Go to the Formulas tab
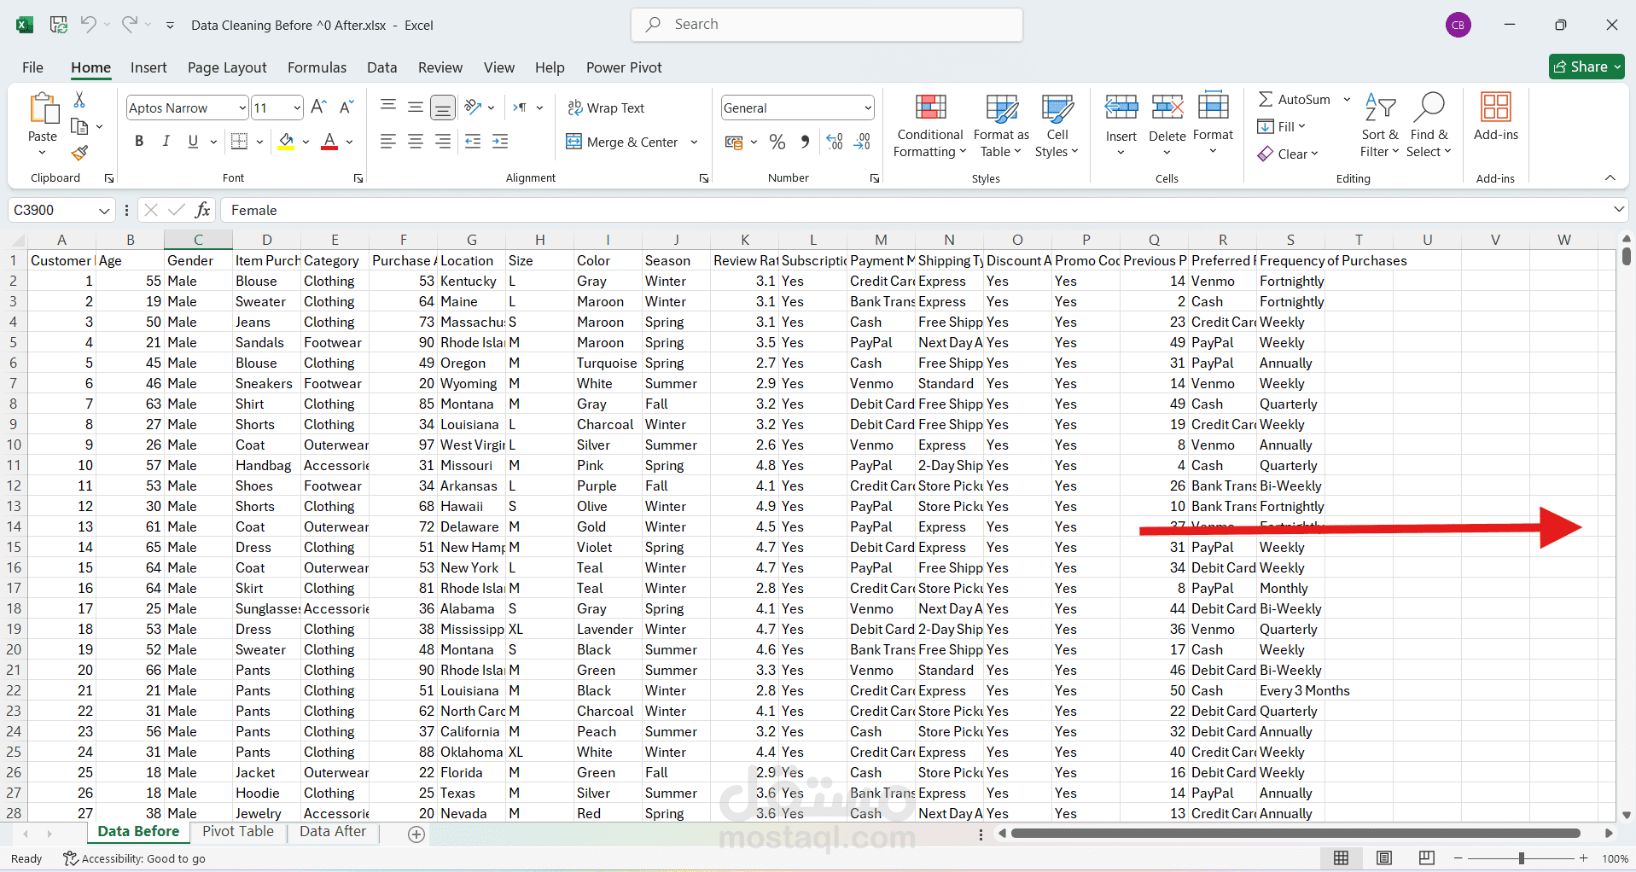 coord(317,67)
